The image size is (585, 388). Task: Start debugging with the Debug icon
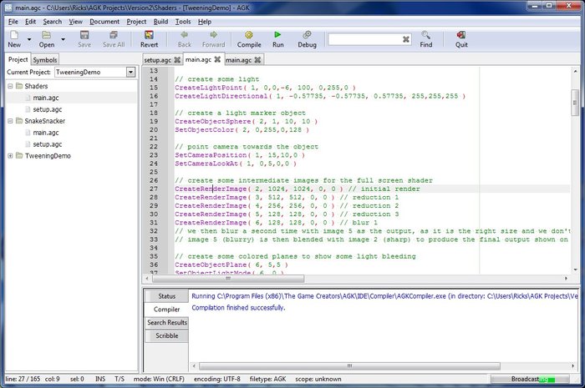pos(307,35)
